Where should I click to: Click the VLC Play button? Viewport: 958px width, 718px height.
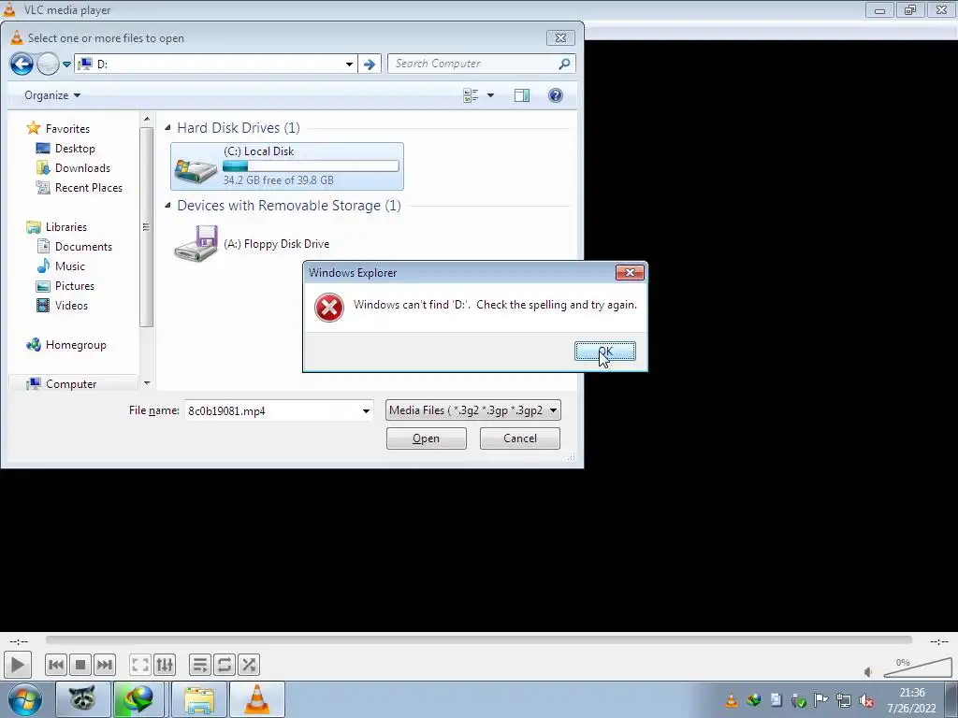(x=17, y=665)
